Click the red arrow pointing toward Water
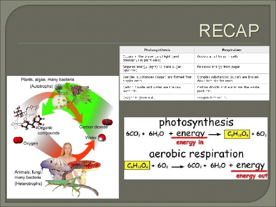Viewport: 276px width, 207px height. pos(84,151)
